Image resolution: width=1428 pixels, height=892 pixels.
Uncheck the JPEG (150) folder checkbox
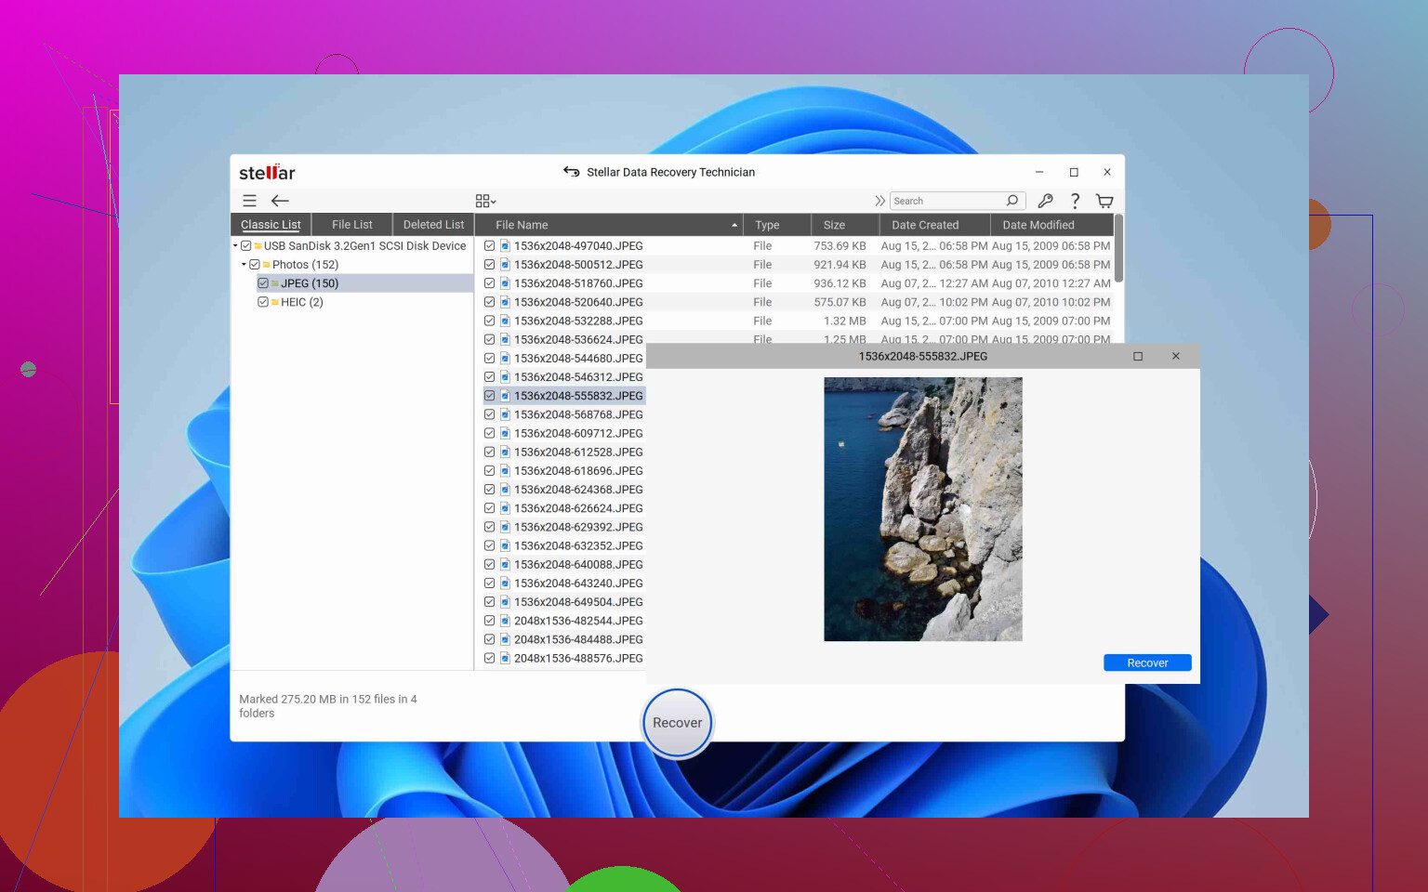click(263, 283)
